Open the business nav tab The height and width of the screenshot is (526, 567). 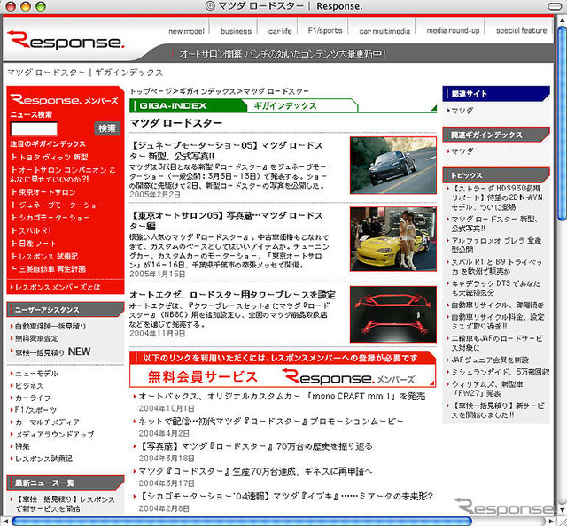point(237,31)
